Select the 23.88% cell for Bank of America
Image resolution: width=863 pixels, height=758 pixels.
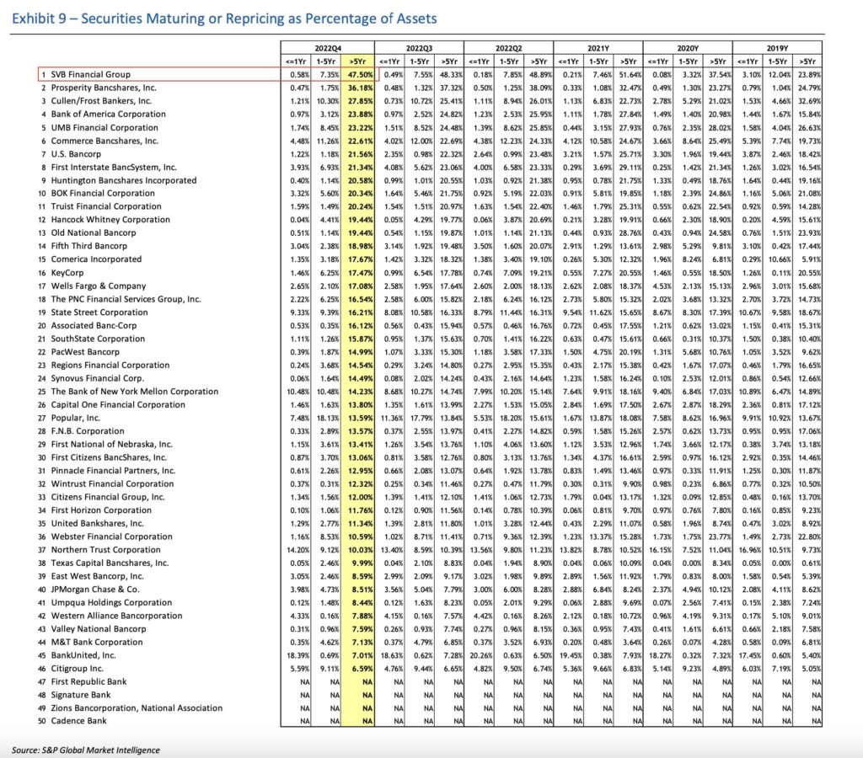point(360,114)
